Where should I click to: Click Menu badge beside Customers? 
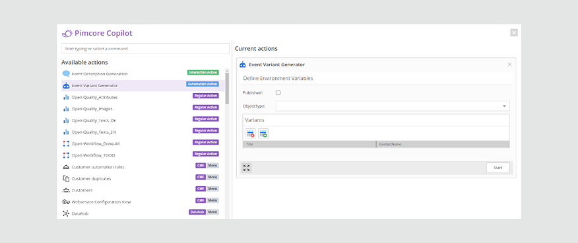click(x=212, y=189)
